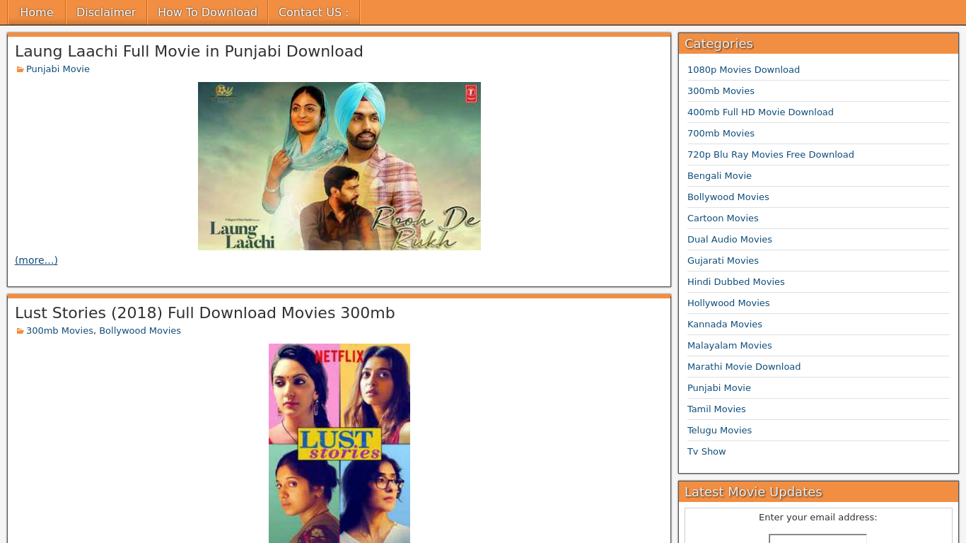This screenshot has height=543, width=966.
Task: Select 720p Blu Ray Movies Free Download
Action: click(x=771, y=154)
